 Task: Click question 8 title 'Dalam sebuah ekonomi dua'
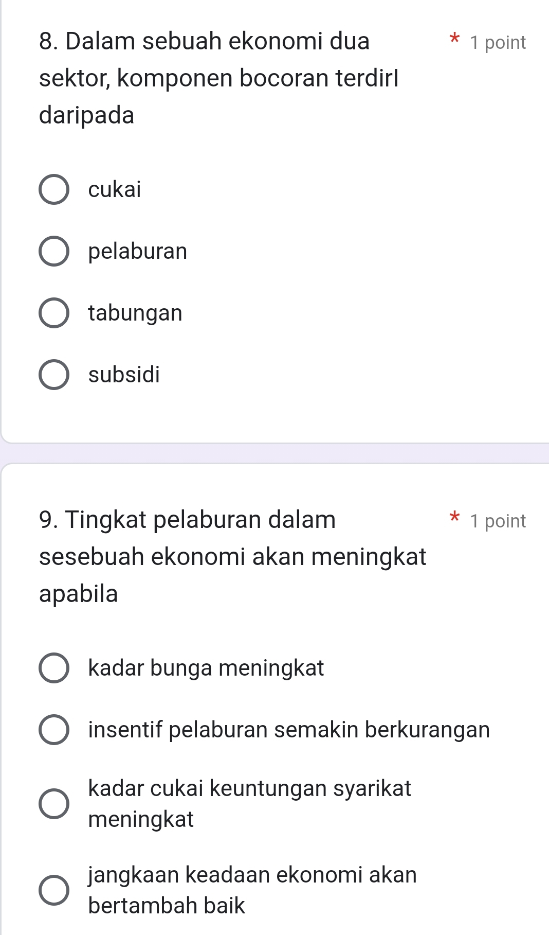coord(205,41)
